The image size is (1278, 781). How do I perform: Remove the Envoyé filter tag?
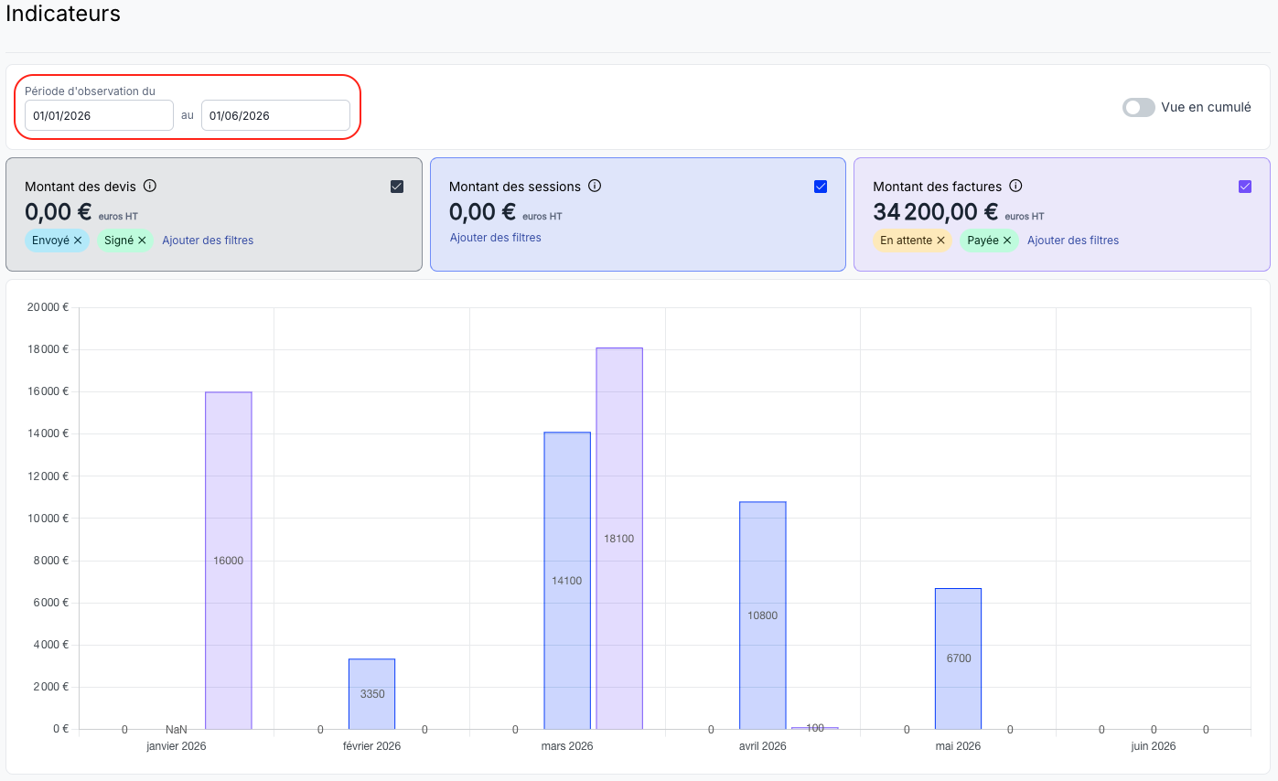click(78, 241)
